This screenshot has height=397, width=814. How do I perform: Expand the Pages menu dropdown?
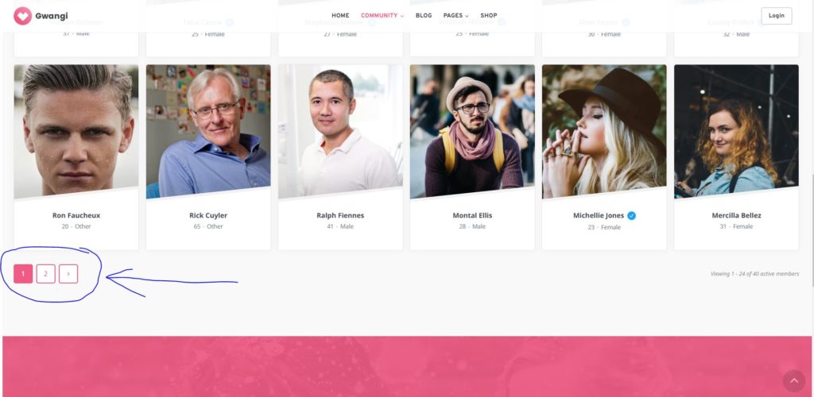[x=455, y=16]
